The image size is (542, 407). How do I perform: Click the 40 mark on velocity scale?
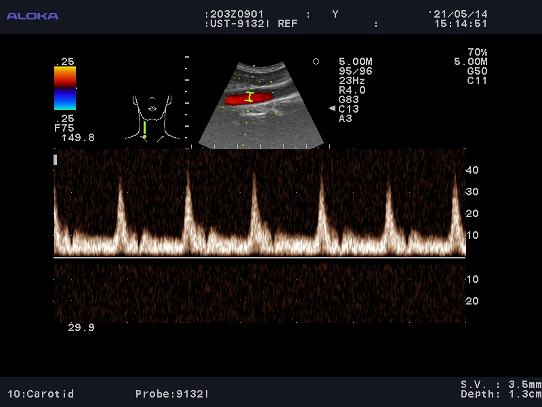coord(472,170)
